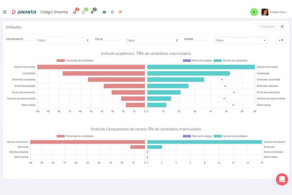
Task: Open the chat support widget
Action: [x=282, y=179]
